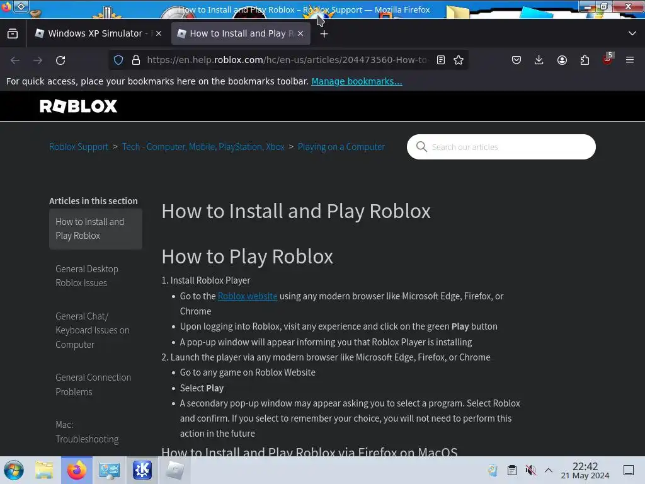Screen dimensions: 645x484
Task: Go forward one page
Action: tap(38, 60)
